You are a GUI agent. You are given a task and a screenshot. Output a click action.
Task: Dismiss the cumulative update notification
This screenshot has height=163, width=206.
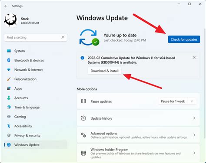(194, 58)
